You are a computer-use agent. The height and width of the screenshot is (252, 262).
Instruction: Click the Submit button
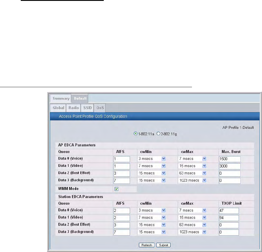(x=163, y=245)
